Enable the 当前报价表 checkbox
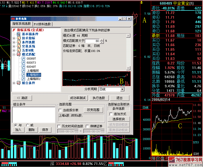203x167 pixels. pos(60,110)
